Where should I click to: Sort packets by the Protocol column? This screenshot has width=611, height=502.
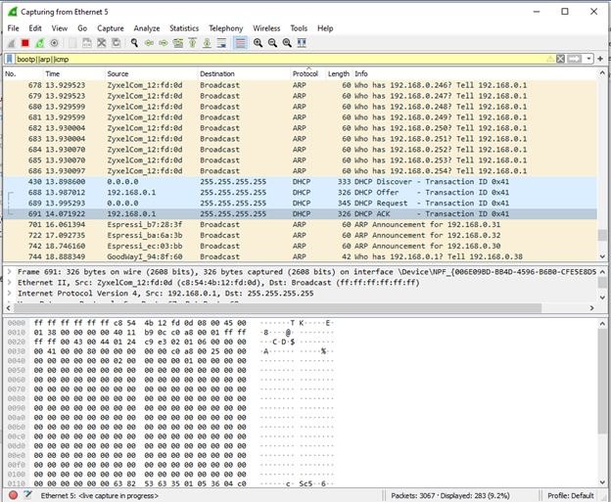[307, 74]
